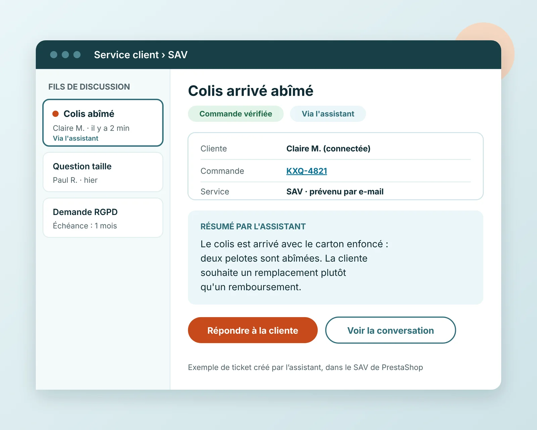Click the Via l'assistant tag under the title
This screenshot has width=537, height=430.
pos(328,114)
